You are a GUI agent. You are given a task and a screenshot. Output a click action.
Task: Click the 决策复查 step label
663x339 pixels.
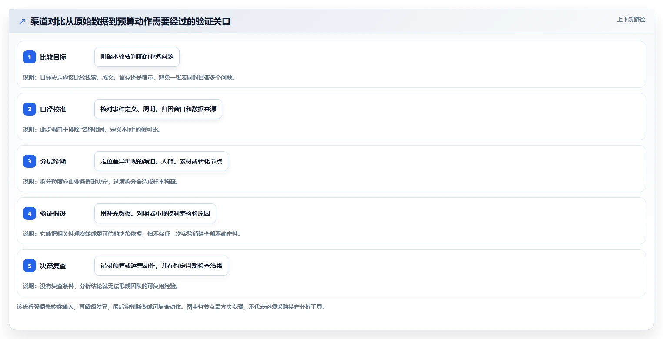53,266
